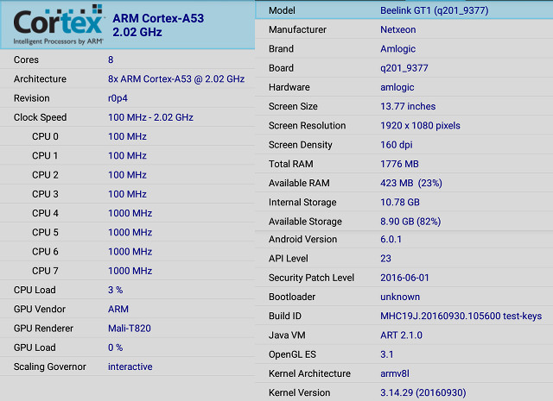Select the CPU 2 row label
This screenshot has height=401, width=553.
[x=45, y=175]
